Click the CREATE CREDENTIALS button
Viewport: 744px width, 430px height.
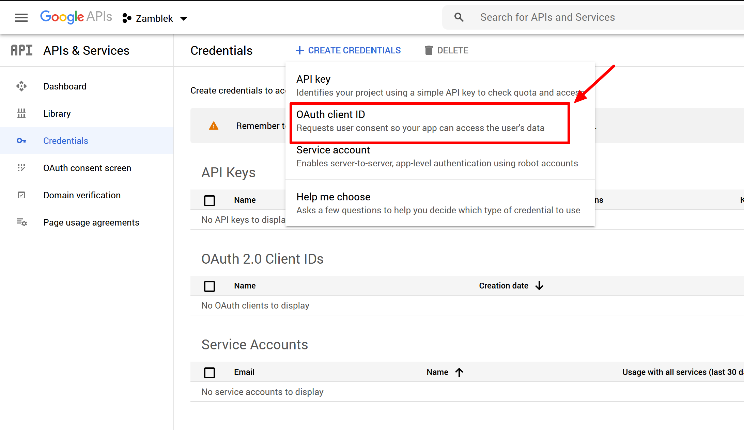pos(348,50)
